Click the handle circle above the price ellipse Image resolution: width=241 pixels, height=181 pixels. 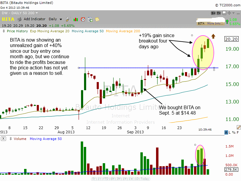(192, 35)
